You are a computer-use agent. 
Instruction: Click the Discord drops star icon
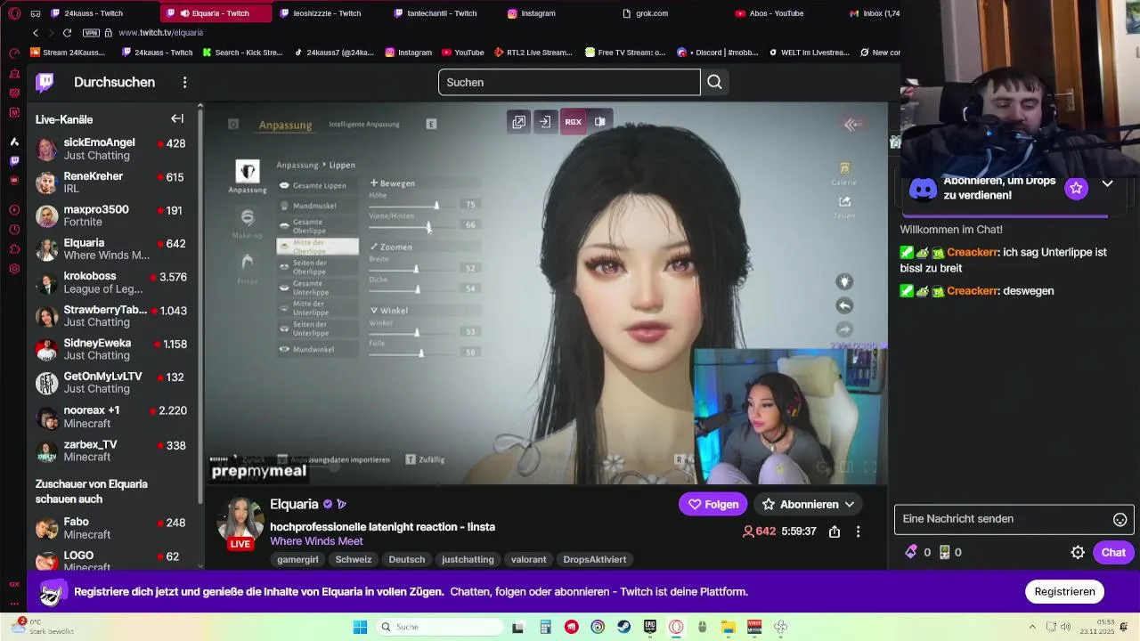click(1077, 188)
